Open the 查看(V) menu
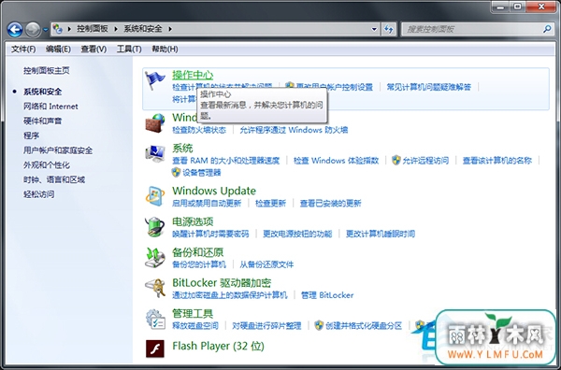Image resolution: width=561 pixels, height=370 pixels. pyautogui.click(x=93, y=49)
